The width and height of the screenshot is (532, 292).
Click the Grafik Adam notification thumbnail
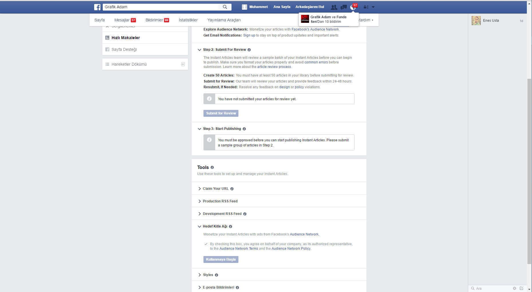(305, 19)
